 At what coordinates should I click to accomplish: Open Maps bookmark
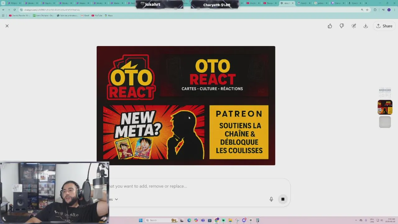tap(109, 15)
